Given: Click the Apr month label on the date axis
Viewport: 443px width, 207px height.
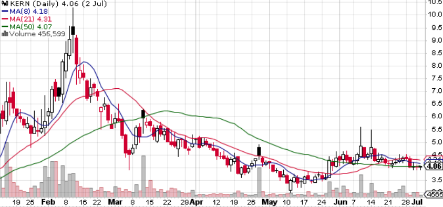Looking at the screenshot, I should click(x=196, y=202).
